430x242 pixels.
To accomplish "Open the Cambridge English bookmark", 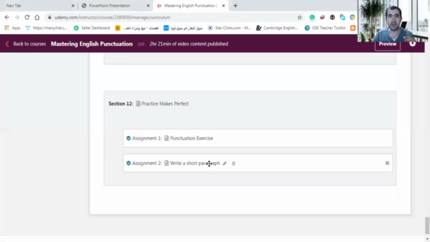I will 277,28.
